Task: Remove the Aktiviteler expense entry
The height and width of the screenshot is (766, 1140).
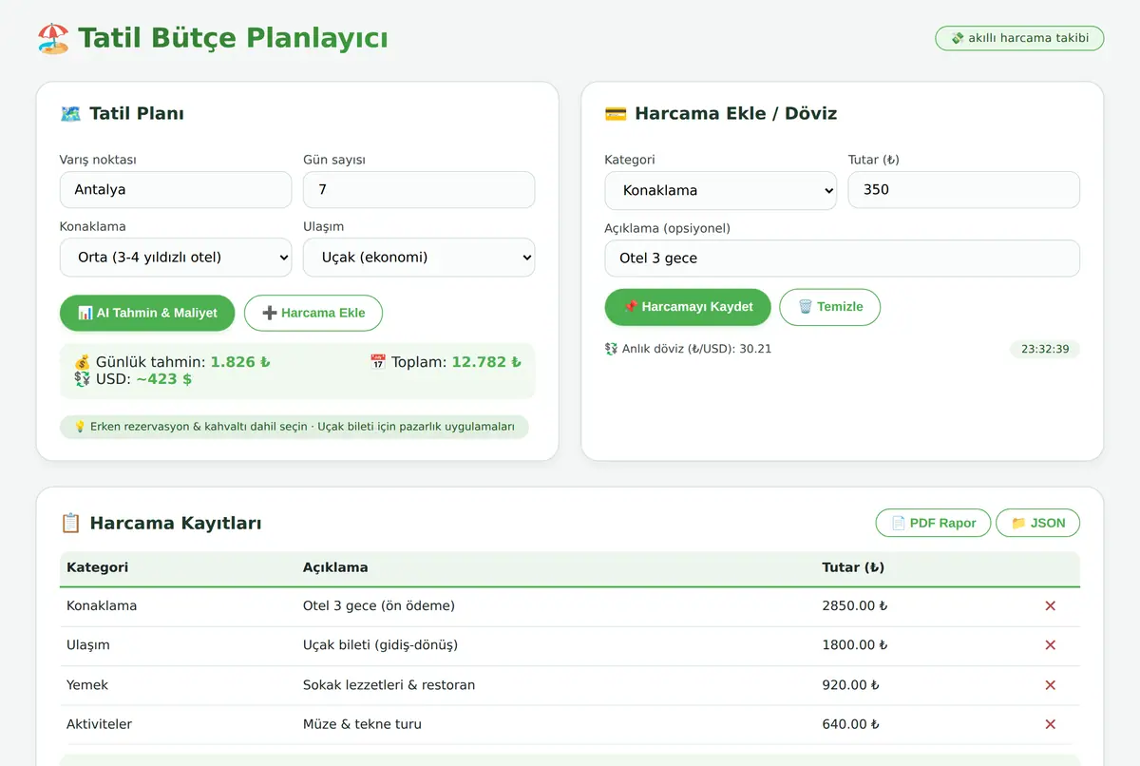Action: click(x=1050, y=724)
